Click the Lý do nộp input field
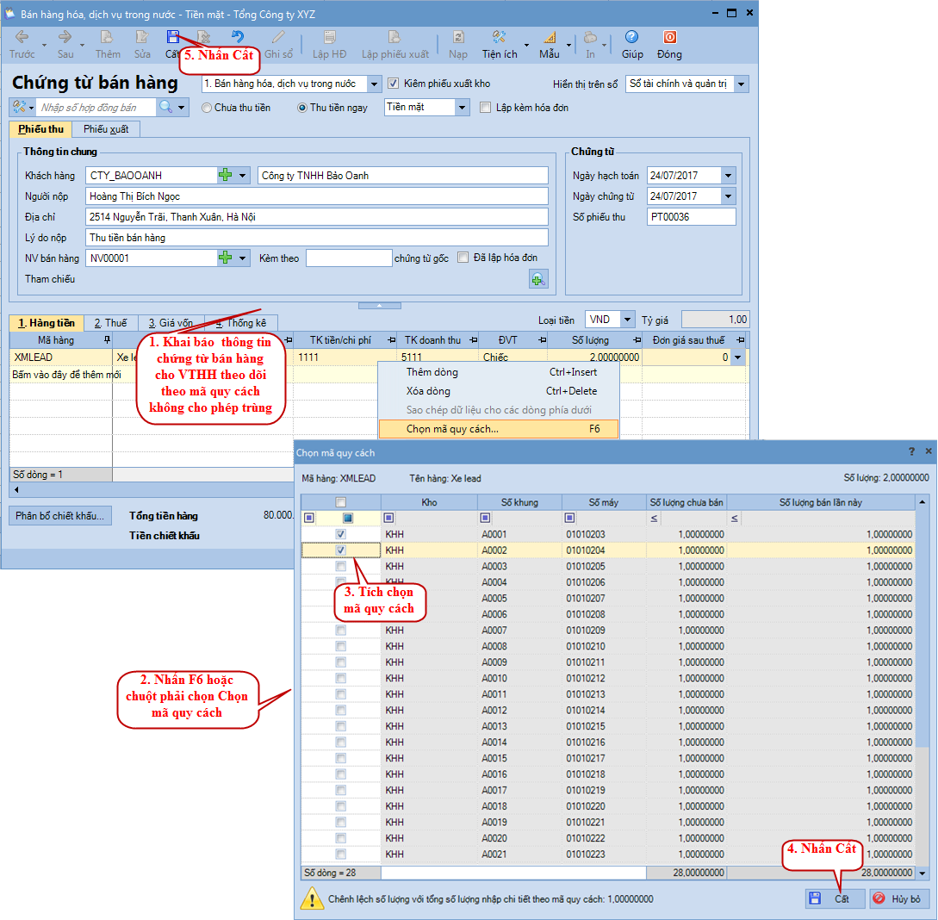 click(317, 238)
